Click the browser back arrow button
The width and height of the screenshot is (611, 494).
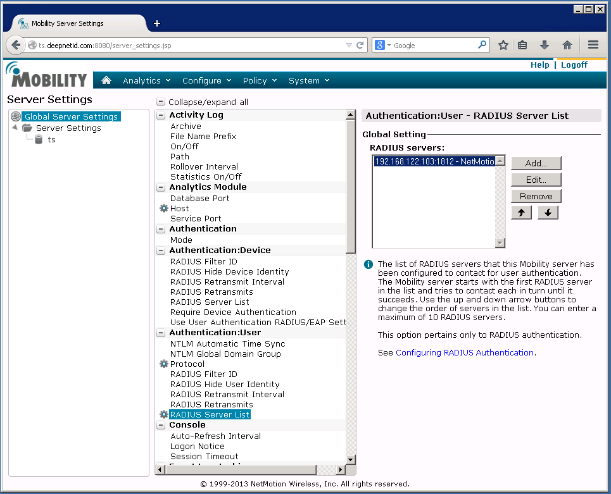click(16, 45)
